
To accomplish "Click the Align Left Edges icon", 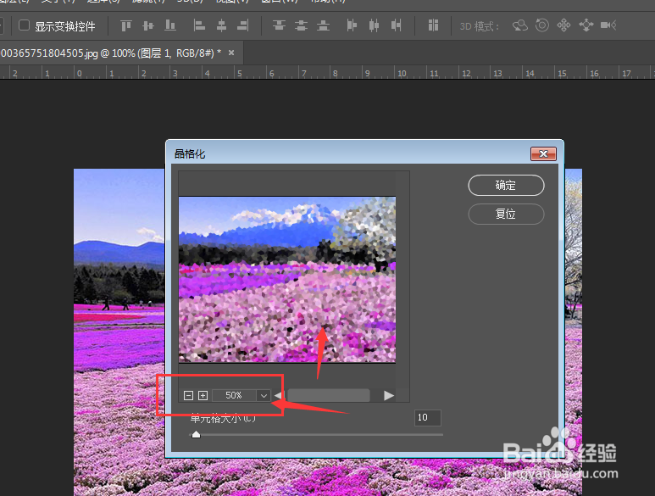I will click(199, 26).
